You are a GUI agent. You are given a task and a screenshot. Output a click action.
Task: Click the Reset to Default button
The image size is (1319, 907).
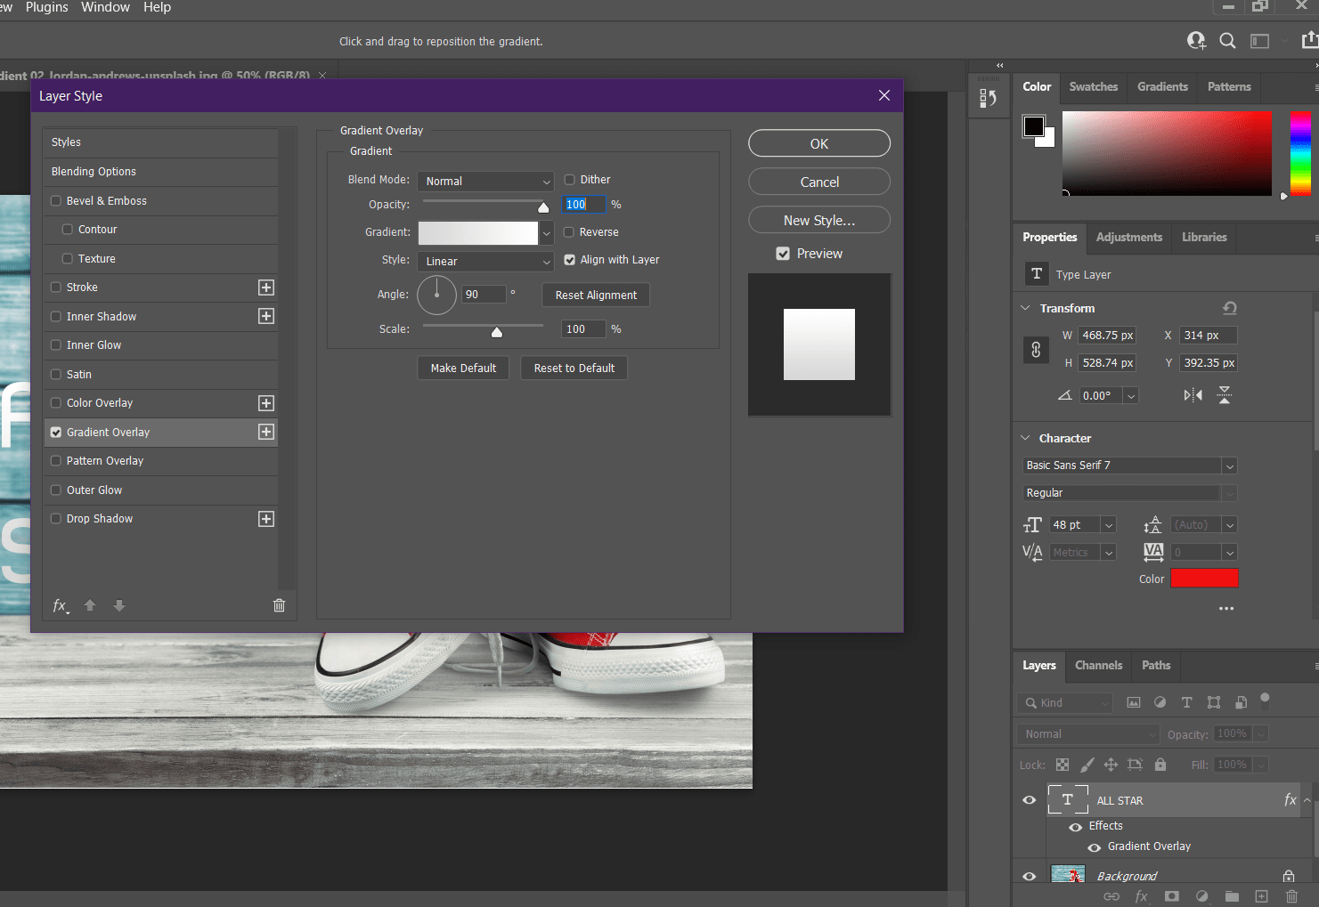point(574,368)
